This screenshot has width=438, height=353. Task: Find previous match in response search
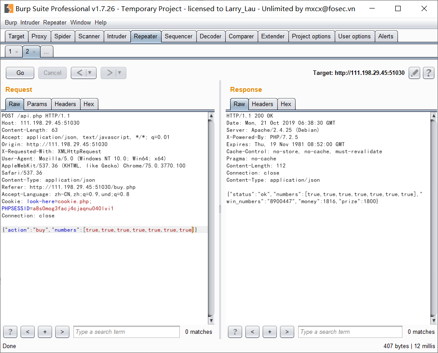coord(252,332)
